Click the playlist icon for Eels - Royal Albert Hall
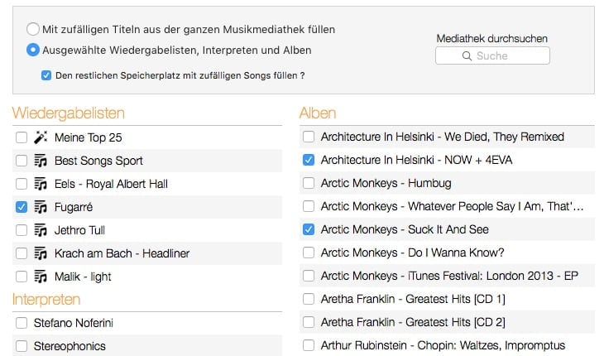This screenshot has height=356, width=604. (41, 184)
